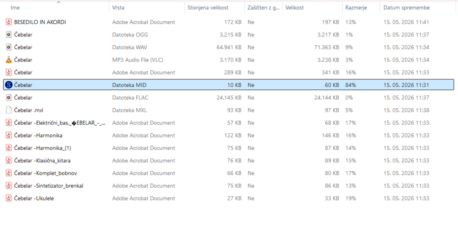Select file Čebelar -Električni_bas name
Image resolution: width=458 pixels, height=247 pixels.
coord(60,123)
